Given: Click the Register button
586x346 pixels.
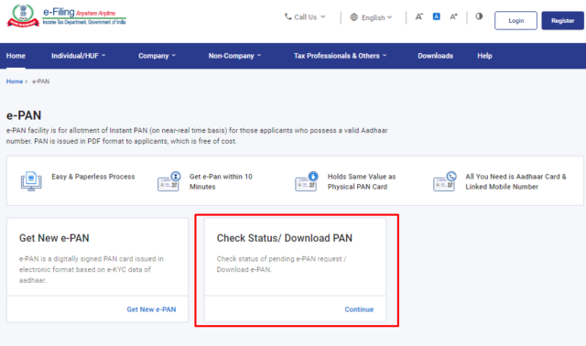Looking at the screenshot, I should tap(562, 20).
